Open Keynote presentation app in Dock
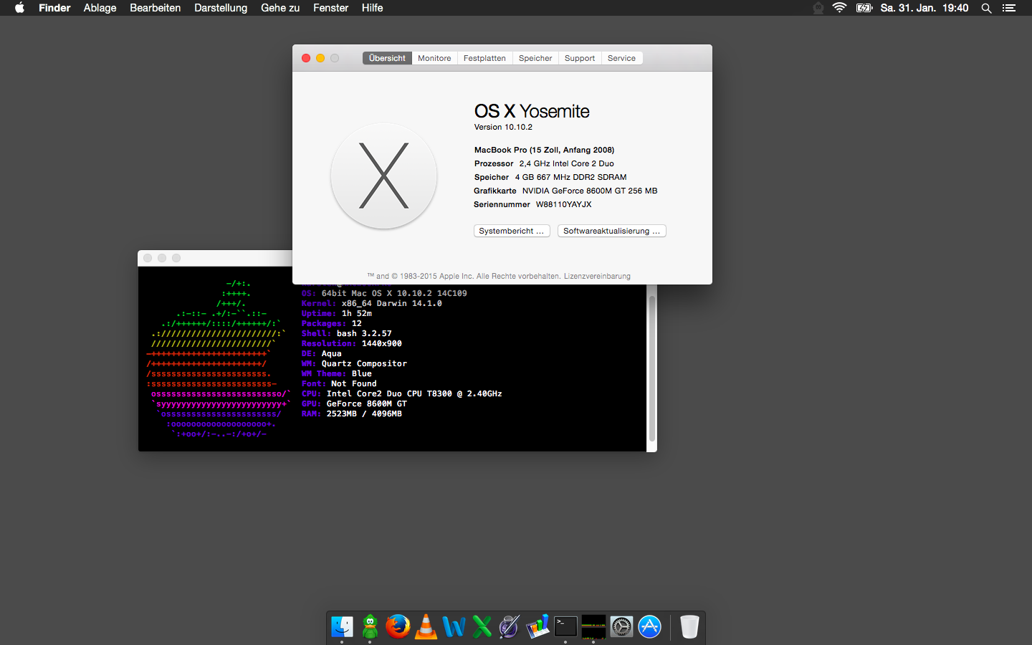The height and width of the screenshot is (645, 1032). pos(537,626)
